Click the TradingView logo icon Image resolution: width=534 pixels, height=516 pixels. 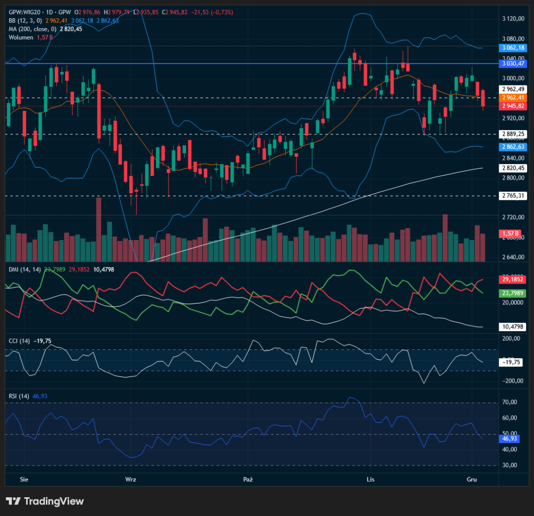13,501
